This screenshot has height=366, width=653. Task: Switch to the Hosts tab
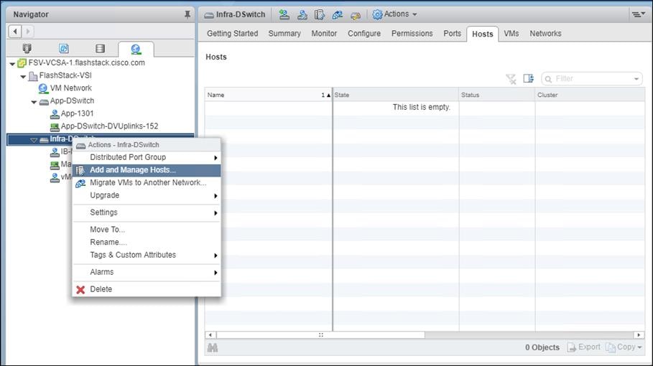point(482,34)
